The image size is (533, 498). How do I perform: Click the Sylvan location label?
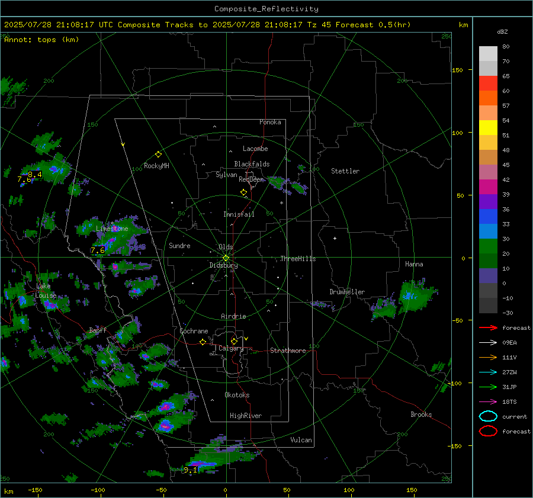click(x=226, y=175)
